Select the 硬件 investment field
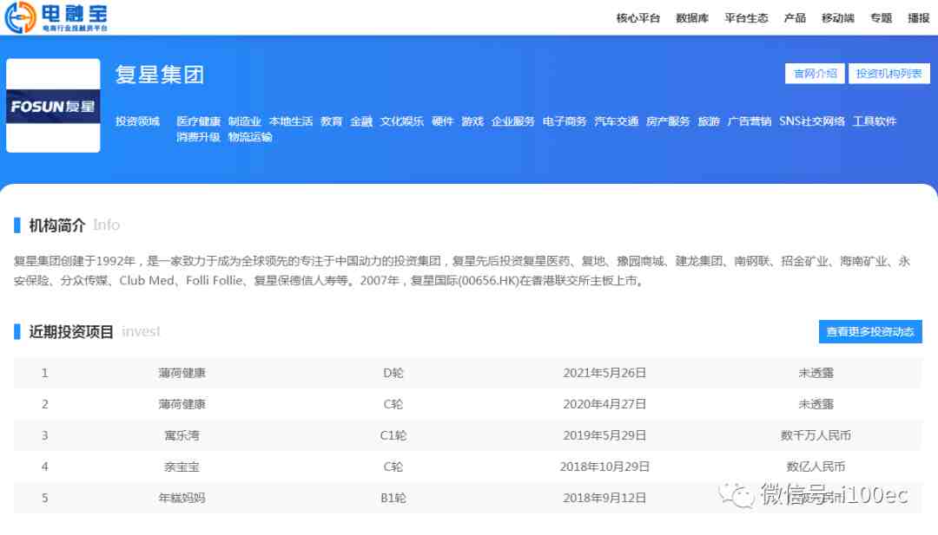The image size is (938, 535). point(443,121)
